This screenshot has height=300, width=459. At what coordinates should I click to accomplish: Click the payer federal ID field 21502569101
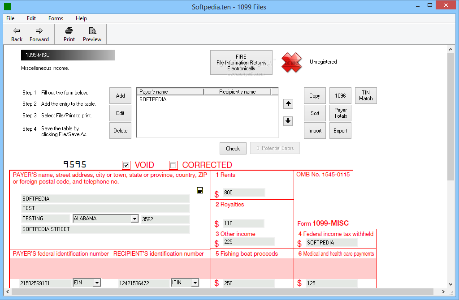pyautogui.click(x=45, y=283)
